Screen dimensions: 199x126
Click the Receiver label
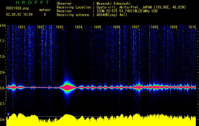point(64,11)
